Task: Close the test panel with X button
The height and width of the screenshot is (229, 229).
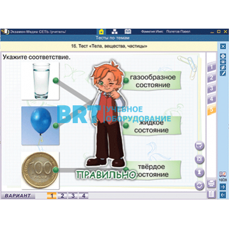Action: 223,46
